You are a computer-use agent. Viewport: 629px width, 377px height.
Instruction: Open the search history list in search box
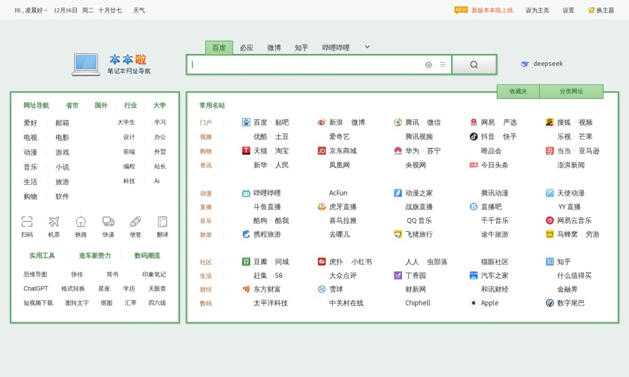[442, 64]
